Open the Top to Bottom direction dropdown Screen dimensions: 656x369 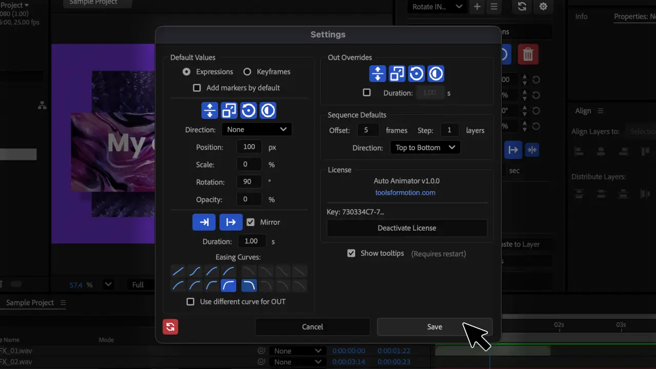tap(425, 147)
